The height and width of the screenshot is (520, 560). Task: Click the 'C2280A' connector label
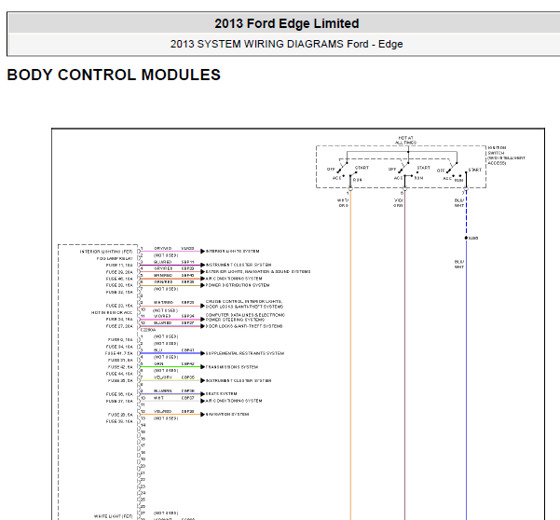(148, 330)
